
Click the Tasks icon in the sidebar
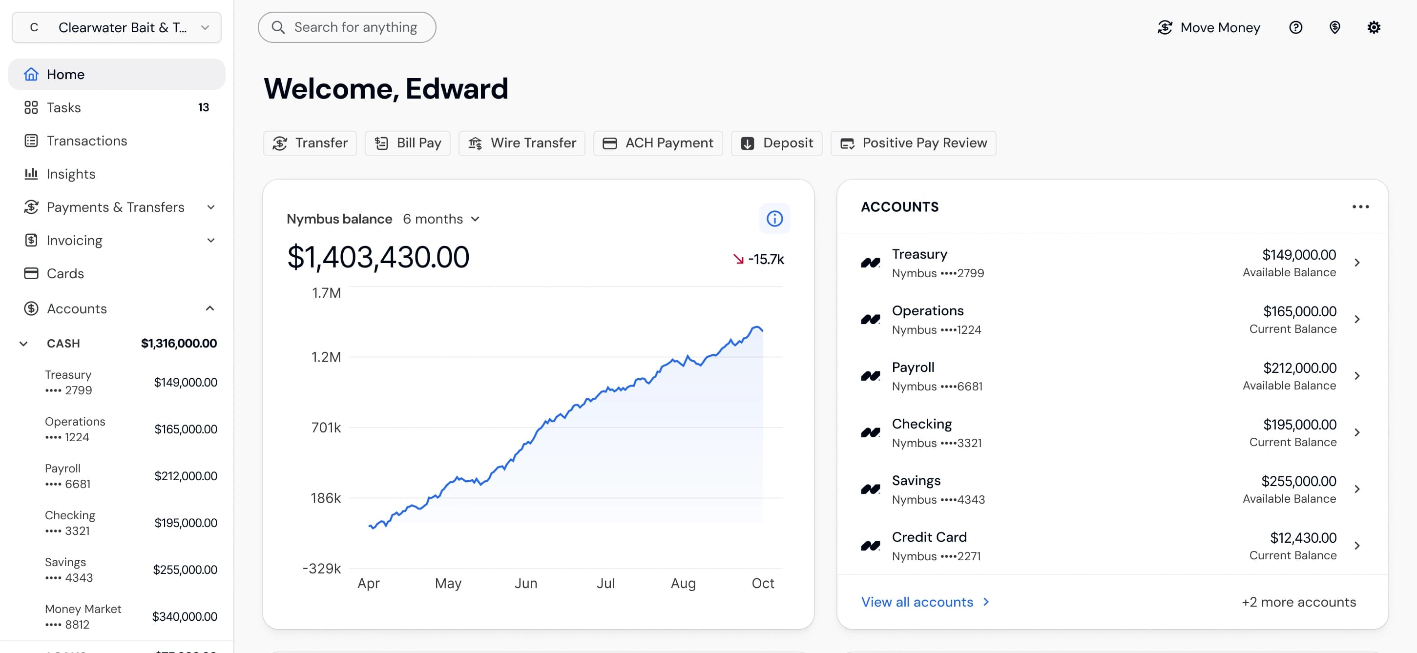[31, 107]
